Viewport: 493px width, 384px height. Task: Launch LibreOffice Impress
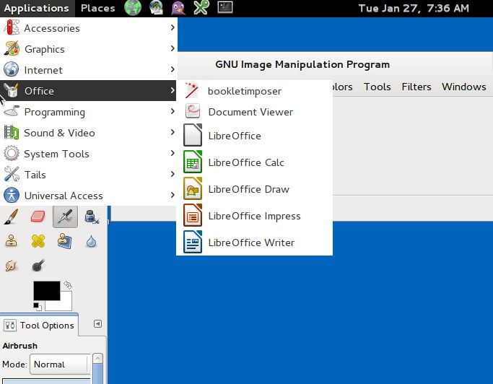[254, 216]
